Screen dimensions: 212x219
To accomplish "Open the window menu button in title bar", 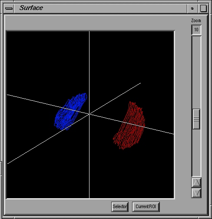I will click(x=9, y=8).
